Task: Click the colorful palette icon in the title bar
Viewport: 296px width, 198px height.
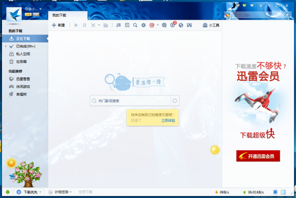Action: click(x=237, y=5)
